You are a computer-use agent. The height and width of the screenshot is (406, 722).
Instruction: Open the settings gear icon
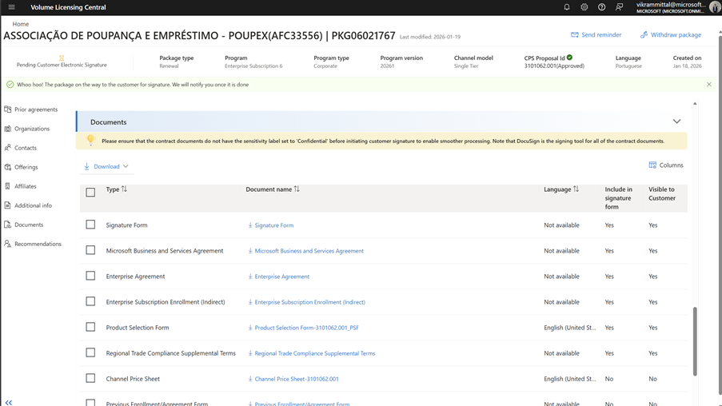click(584, 7)
